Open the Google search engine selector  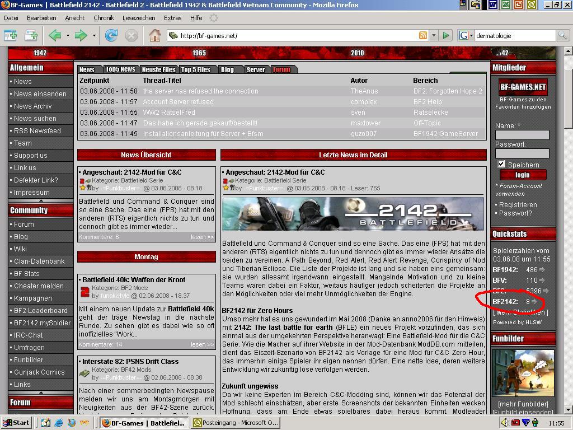click(x=466, y=35)
